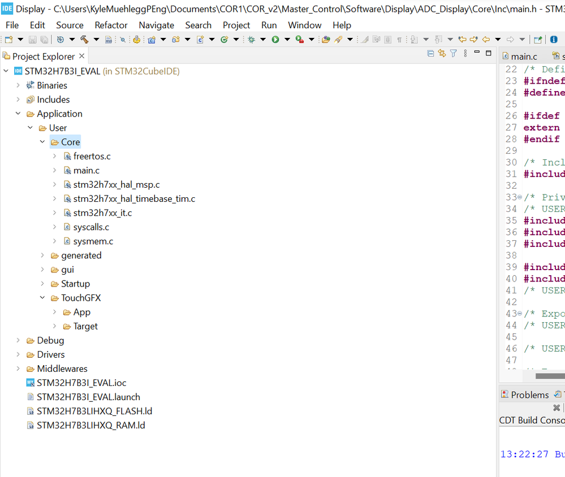Toggle Link with Editor in Project Explorer
Viewport: 565px width, 477px height.
442,54
